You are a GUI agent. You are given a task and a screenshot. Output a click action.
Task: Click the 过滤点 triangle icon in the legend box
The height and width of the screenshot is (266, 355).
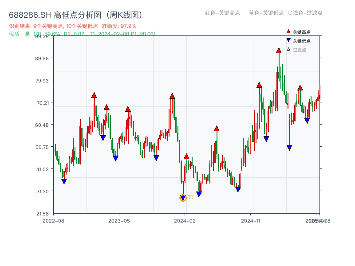[288, 49]
